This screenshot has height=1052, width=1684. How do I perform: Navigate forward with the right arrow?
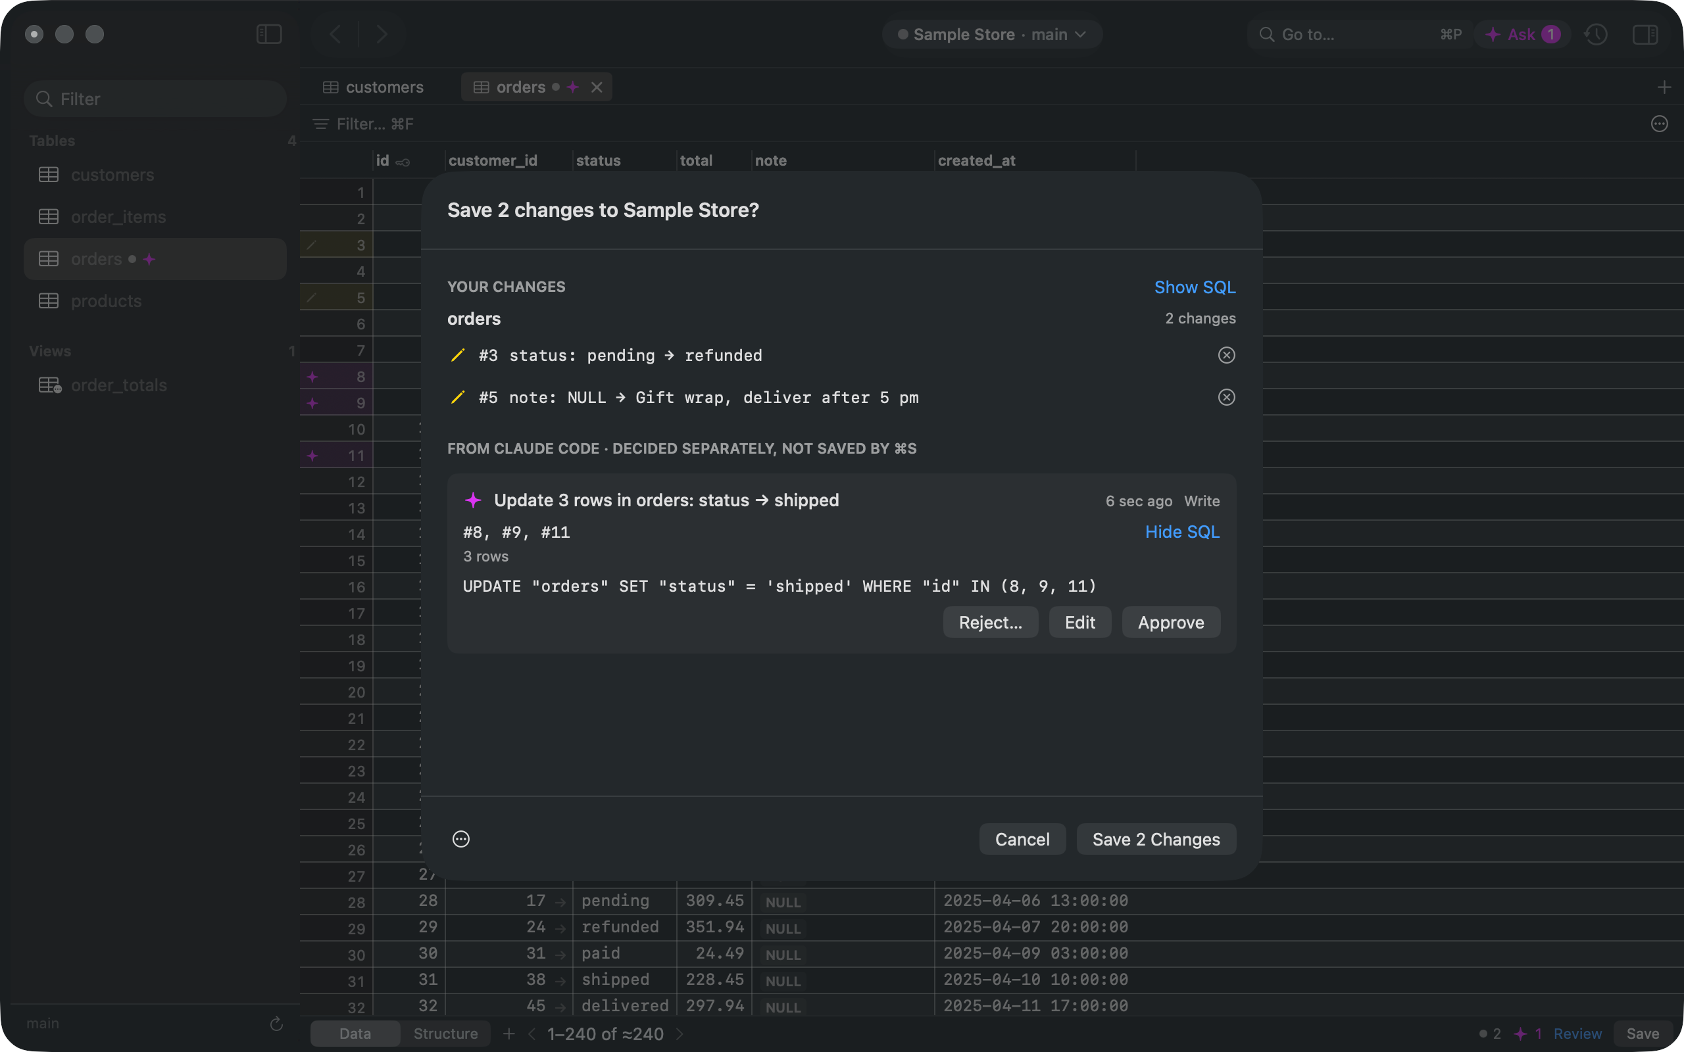tap(382, 34)
